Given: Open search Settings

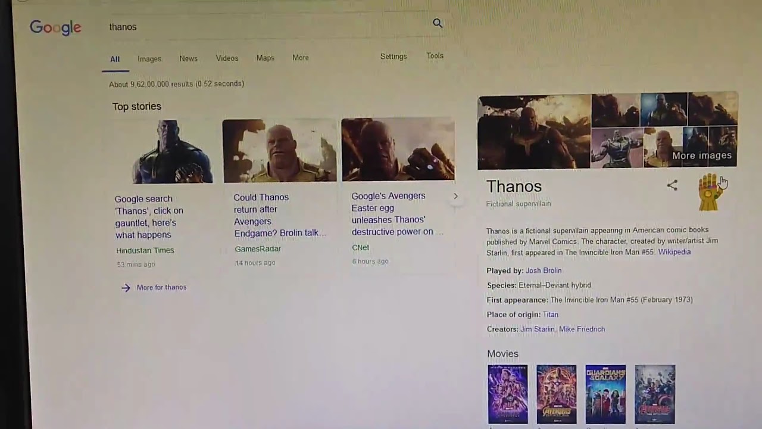Looking at the screenshot, I should point(394,57).
